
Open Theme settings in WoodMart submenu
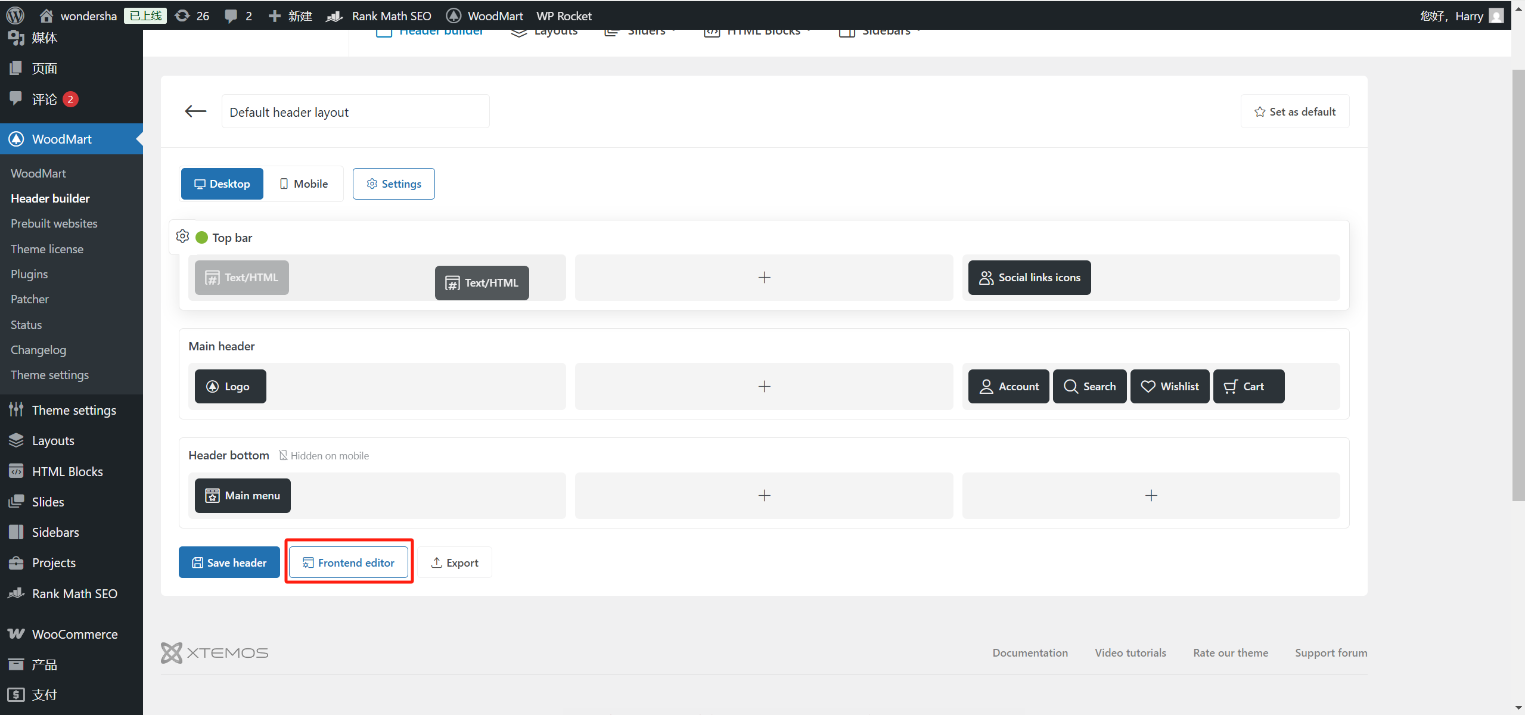[x=49, y=375]
